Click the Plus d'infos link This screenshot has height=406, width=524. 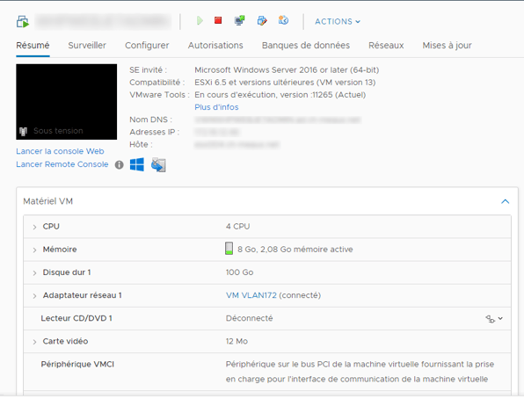(x=216, y=107)
